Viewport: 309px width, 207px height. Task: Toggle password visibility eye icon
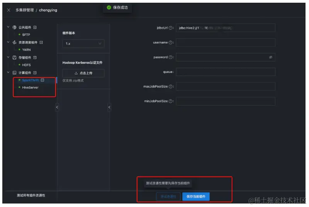click(271, 57)
